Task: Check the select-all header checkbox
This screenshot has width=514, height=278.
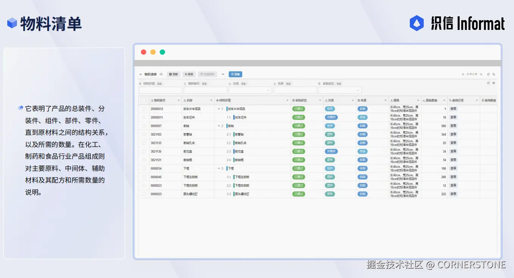Action: pyautogui.click(x=144, y=100)
